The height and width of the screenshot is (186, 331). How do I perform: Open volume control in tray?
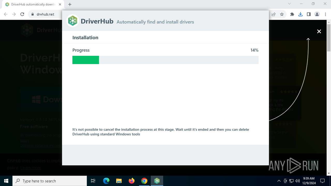[298, 181]
